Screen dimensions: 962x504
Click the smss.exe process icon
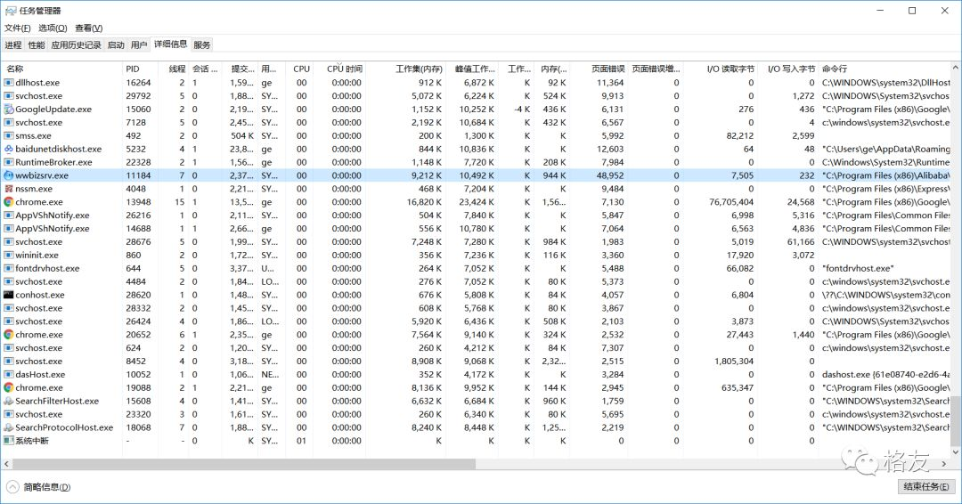click(9, 135)
